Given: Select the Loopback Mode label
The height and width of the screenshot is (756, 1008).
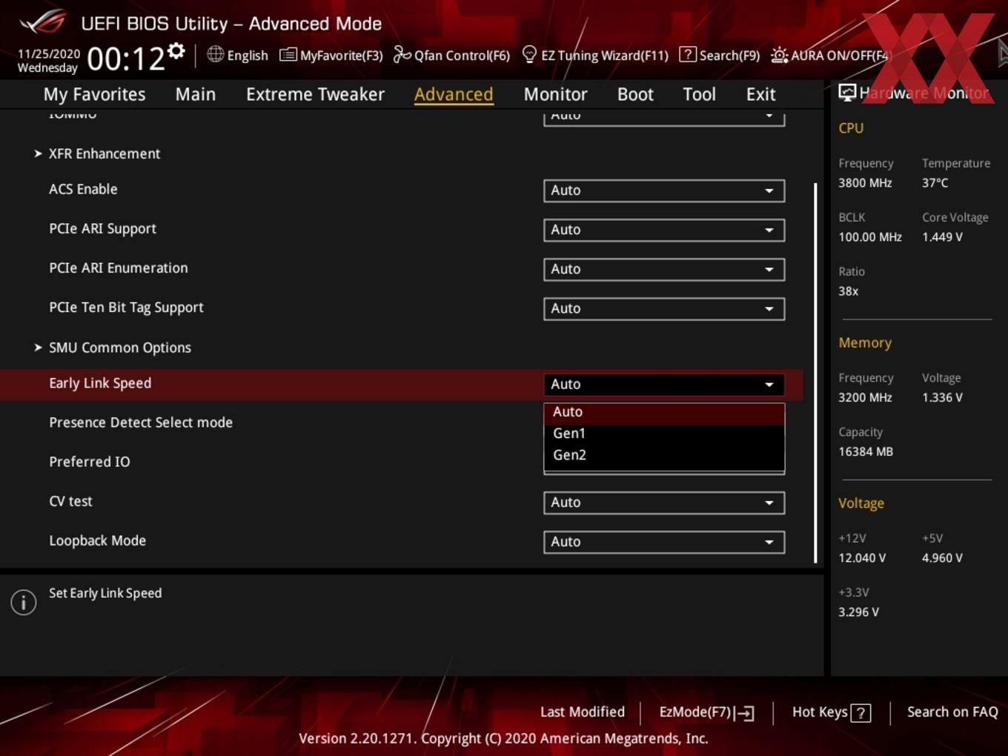Looking at the screenshot, I should point(97,541).
